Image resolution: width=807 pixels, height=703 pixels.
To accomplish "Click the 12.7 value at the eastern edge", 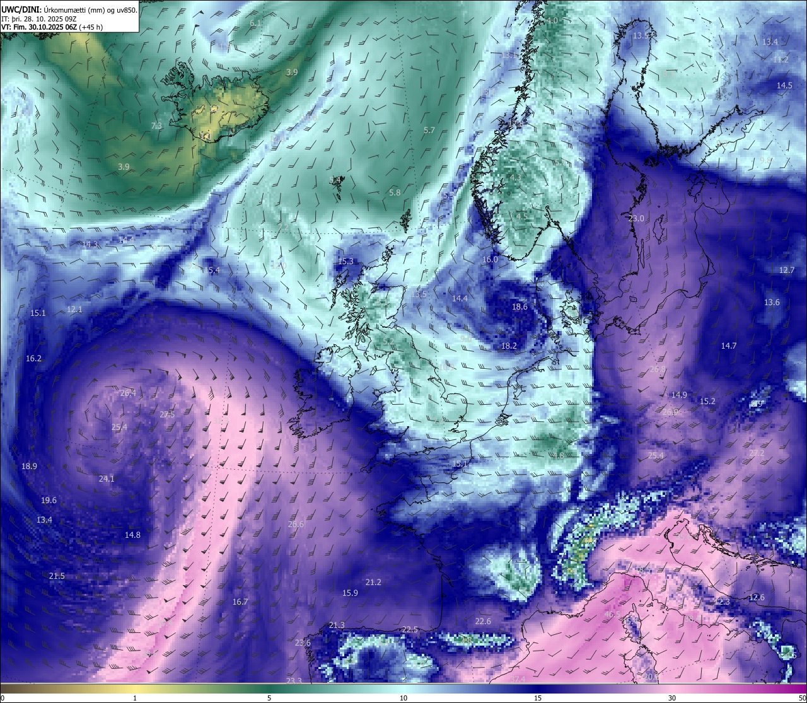I will tap(787, 270).
